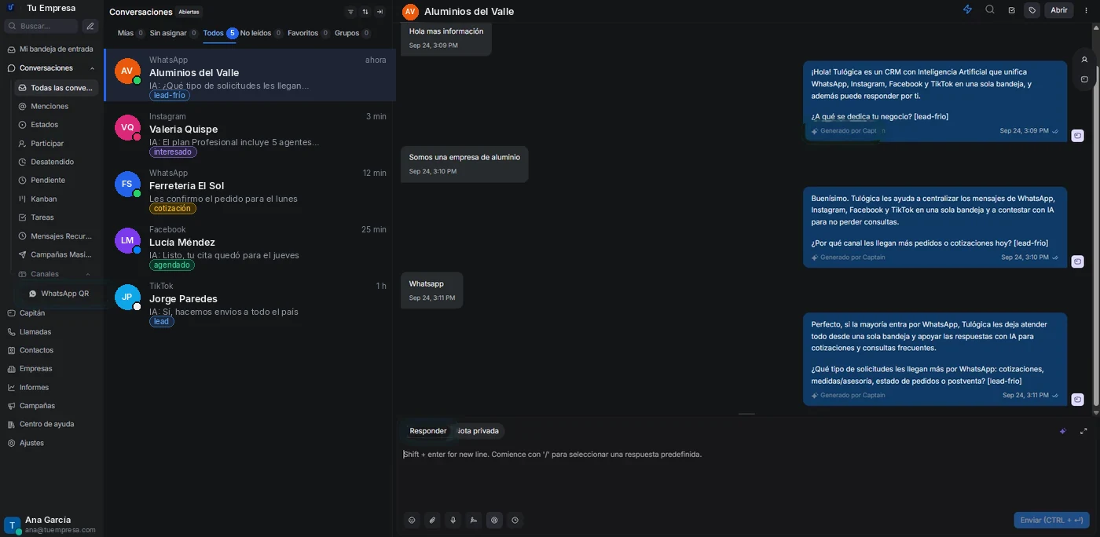
Task: Switch to the Favoritos tab
Action: [309, 33]
